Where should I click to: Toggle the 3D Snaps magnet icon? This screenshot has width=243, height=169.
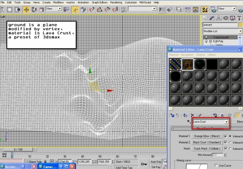92,10
